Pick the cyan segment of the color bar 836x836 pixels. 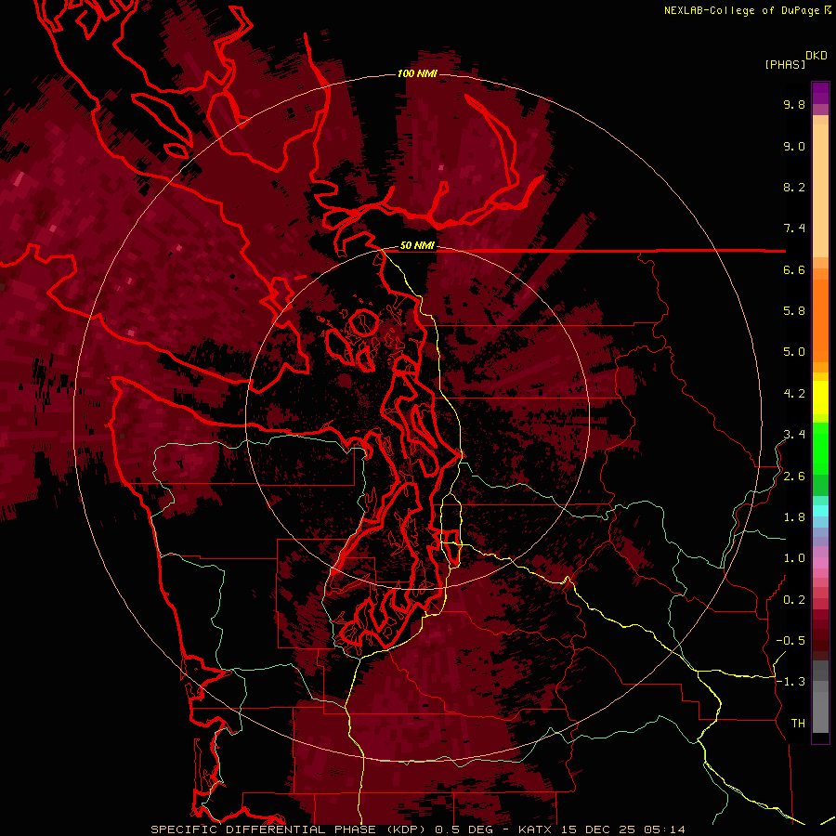point(820,511)
